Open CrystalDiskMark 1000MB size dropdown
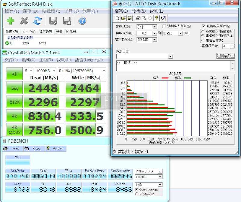The width and height of the screenshot is (241, 202). [x=54, y=71]
